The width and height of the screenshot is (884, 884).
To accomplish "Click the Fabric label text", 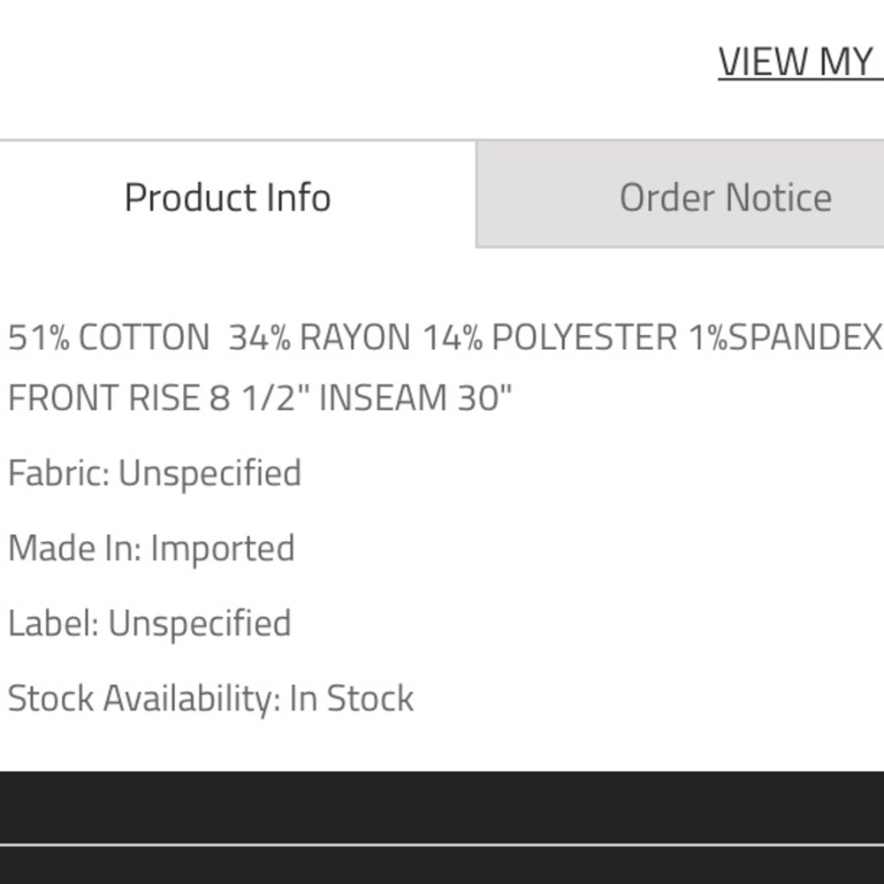I will click(x=58, y=473).
